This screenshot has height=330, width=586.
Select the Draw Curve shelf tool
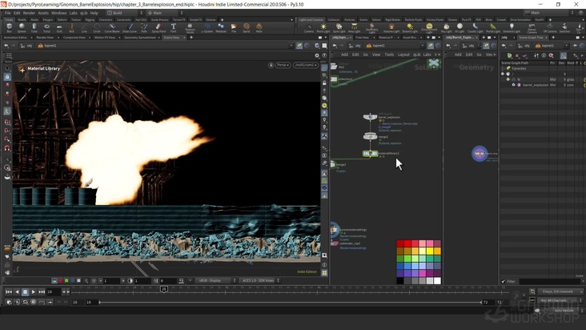tap(130, 28)
